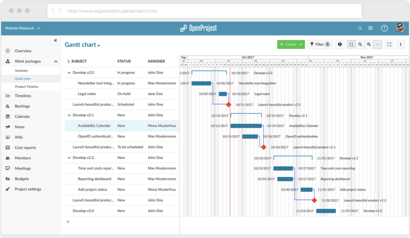This screenshot has height=238, width=410.
Task: Collapse the Develop v2.1 row
Action: [69, 115]
